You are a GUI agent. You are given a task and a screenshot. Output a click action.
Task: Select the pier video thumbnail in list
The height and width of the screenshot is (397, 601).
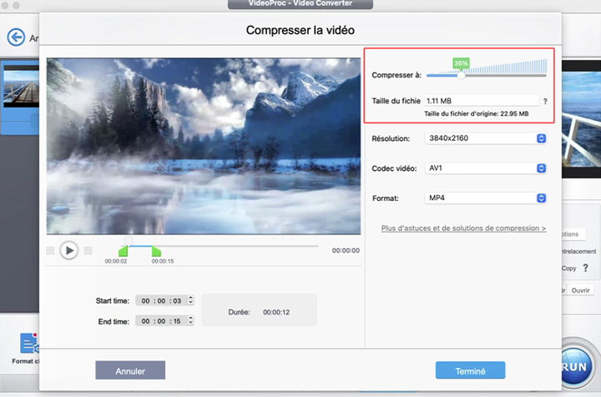(x=21, y=86)
